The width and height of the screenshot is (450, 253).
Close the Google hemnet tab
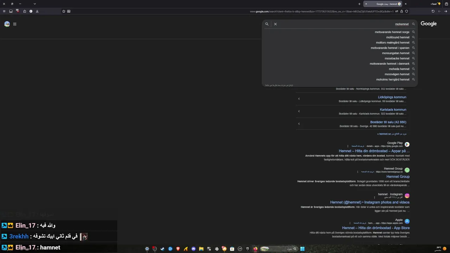tap(366, 4)
